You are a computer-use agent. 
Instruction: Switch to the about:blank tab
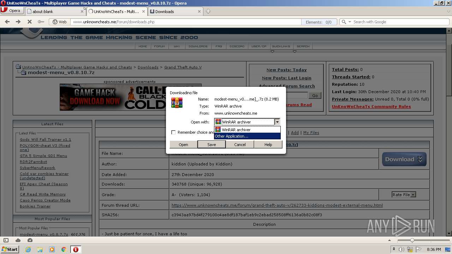tap(56, 11)
